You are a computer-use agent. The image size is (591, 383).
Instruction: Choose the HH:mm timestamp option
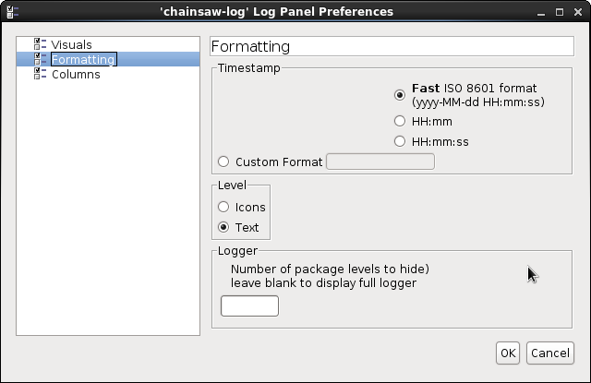pyautogui.click(x=400, y=121)
